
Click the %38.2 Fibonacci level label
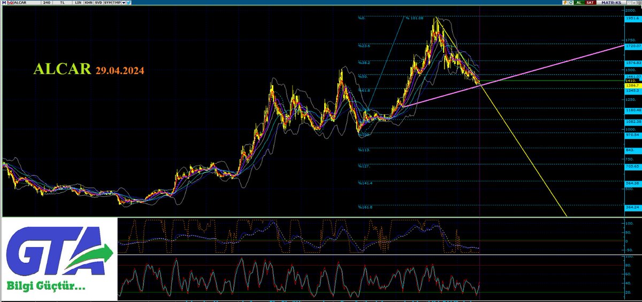[x=365, y=62]
